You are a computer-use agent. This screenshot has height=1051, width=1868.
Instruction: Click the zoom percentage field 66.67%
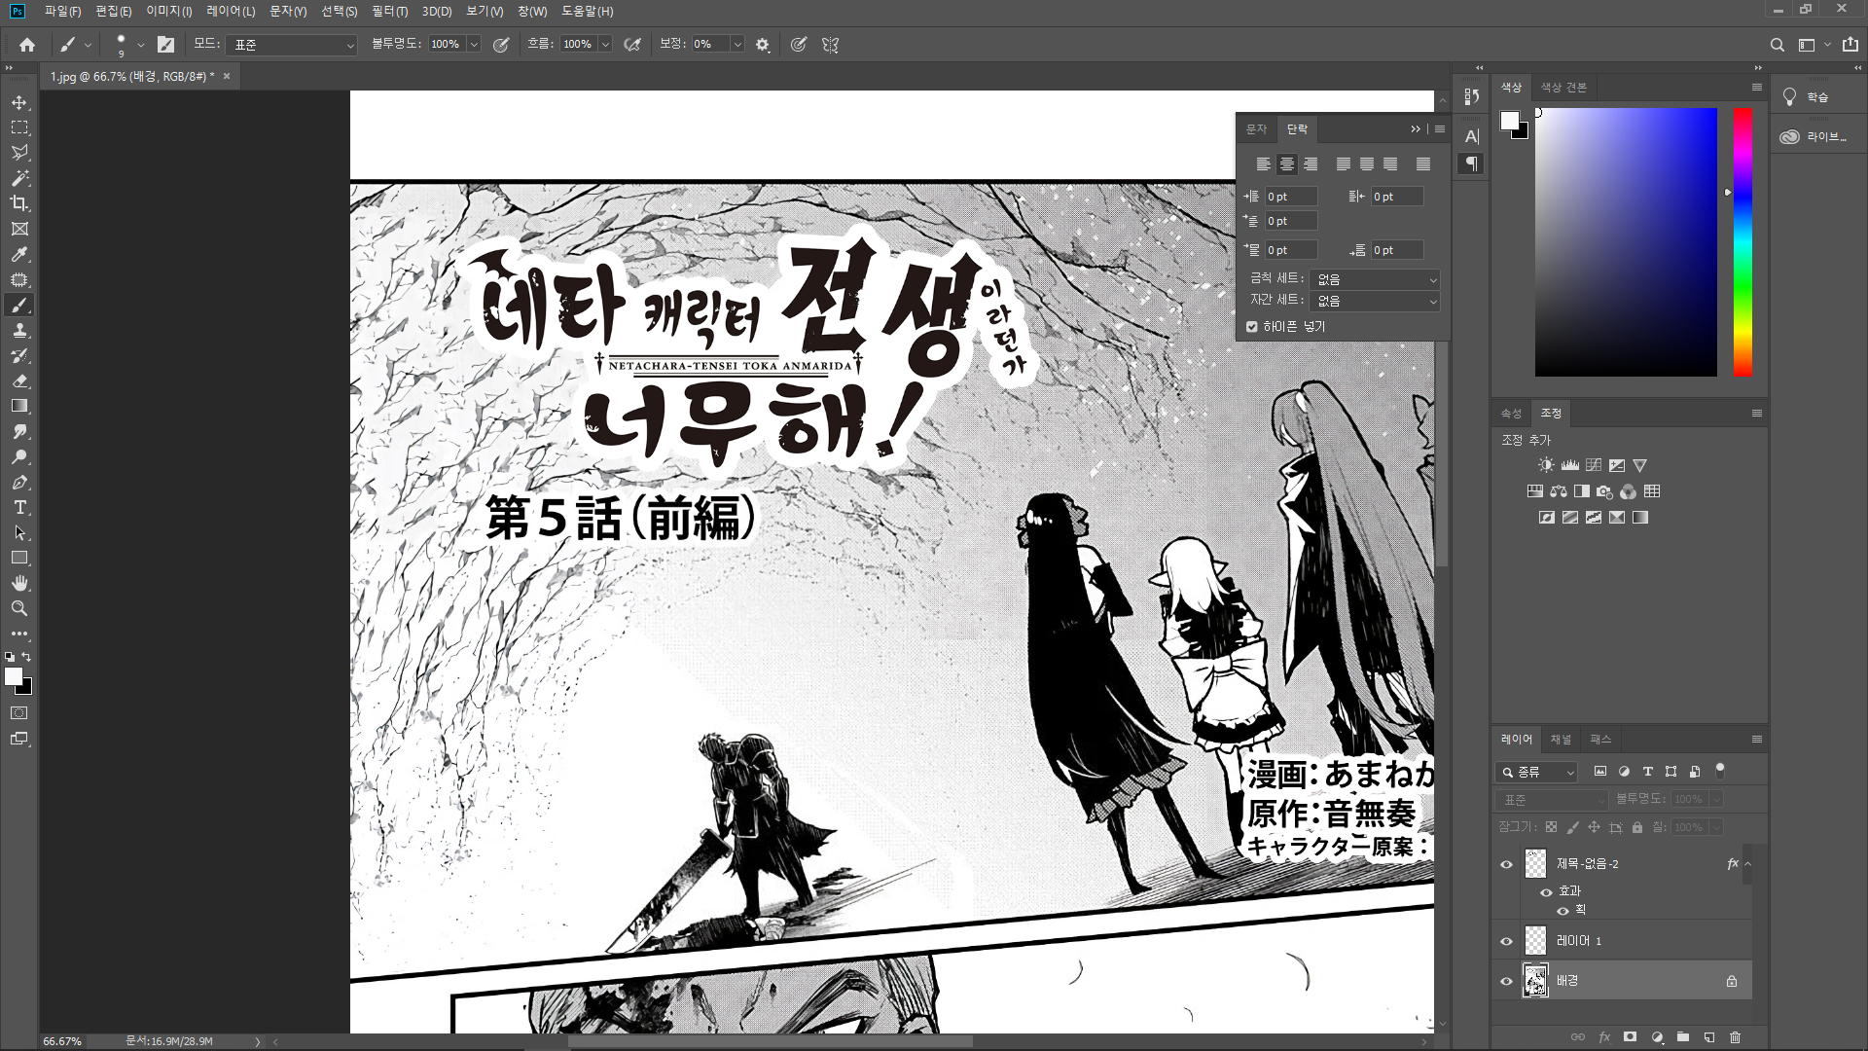[x=62, y=1041]
